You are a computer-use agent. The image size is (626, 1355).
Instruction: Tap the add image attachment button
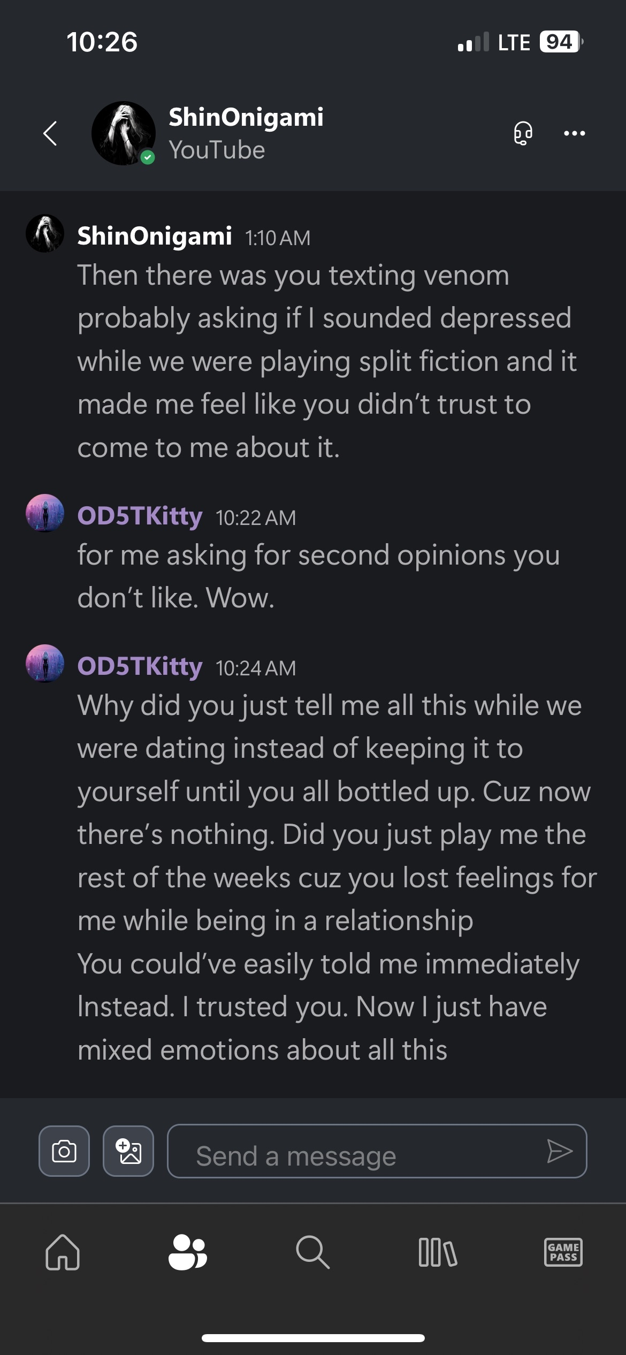[128, 1151]
